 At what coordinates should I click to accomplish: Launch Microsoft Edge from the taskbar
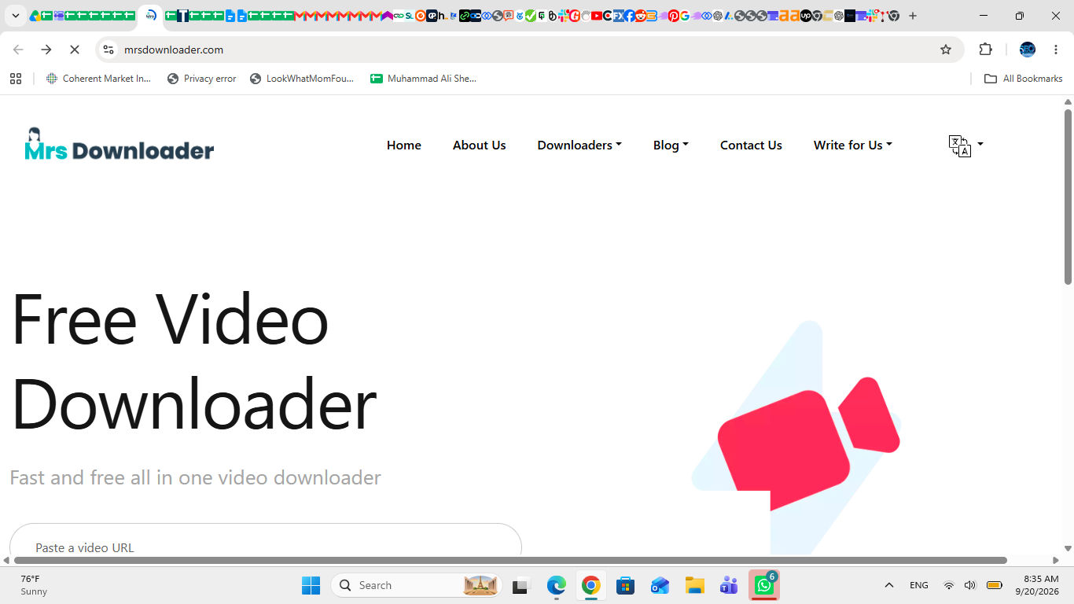click(x=557, y=585)
